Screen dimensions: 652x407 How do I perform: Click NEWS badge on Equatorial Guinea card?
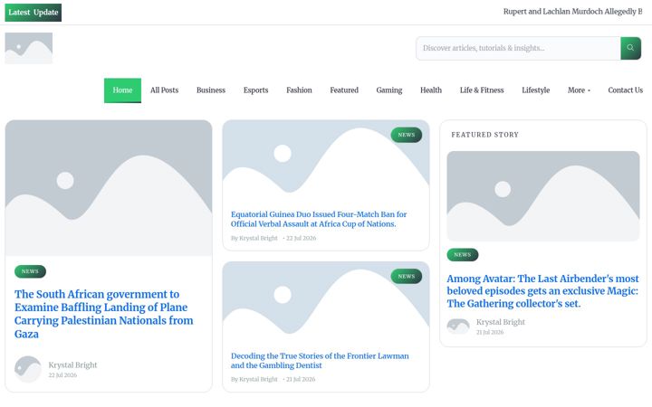coord(407,135)
